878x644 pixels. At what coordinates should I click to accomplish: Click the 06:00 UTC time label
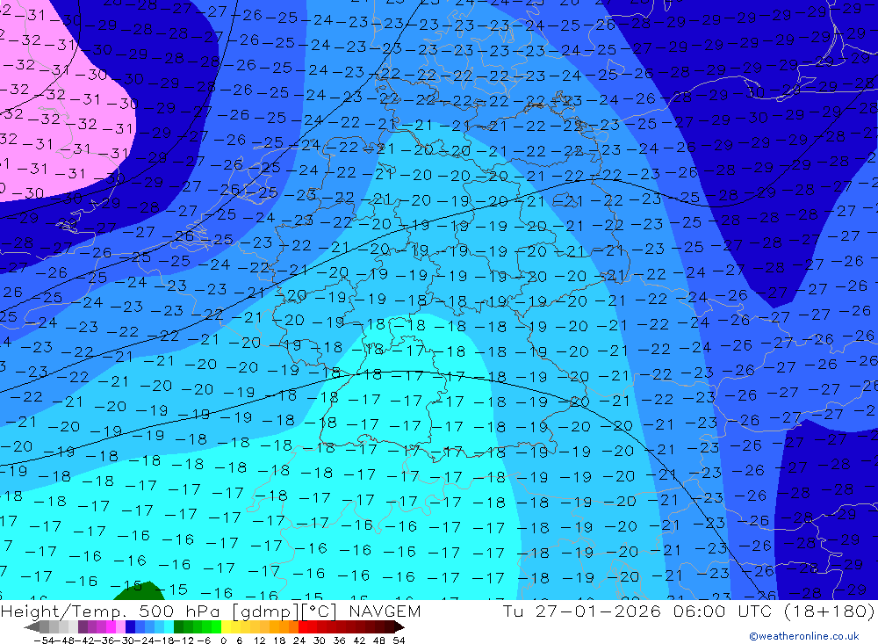(723, 611)
